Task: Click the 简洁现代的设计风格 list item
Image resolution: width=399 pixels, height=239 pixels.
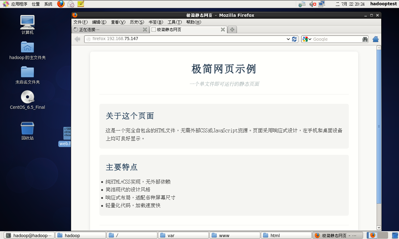Action: [128, 190]
